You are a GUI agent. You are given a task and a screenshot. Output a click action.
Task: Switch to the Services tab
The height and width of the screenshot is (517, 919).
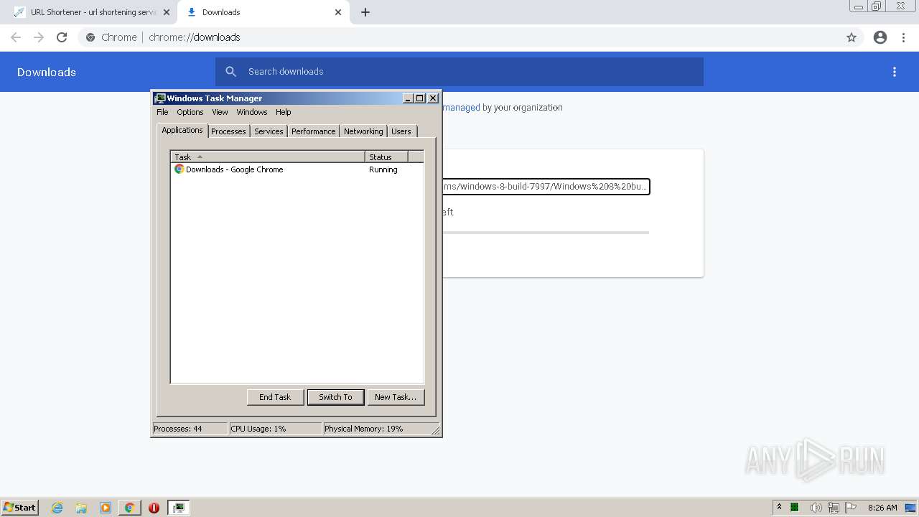[x=269, y=131]
